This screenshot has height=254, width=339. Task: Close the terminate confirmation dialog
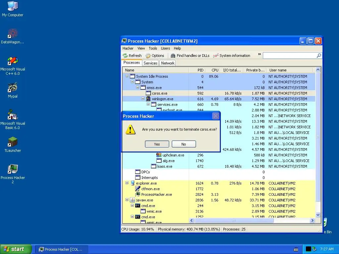(x=216, y=116)
